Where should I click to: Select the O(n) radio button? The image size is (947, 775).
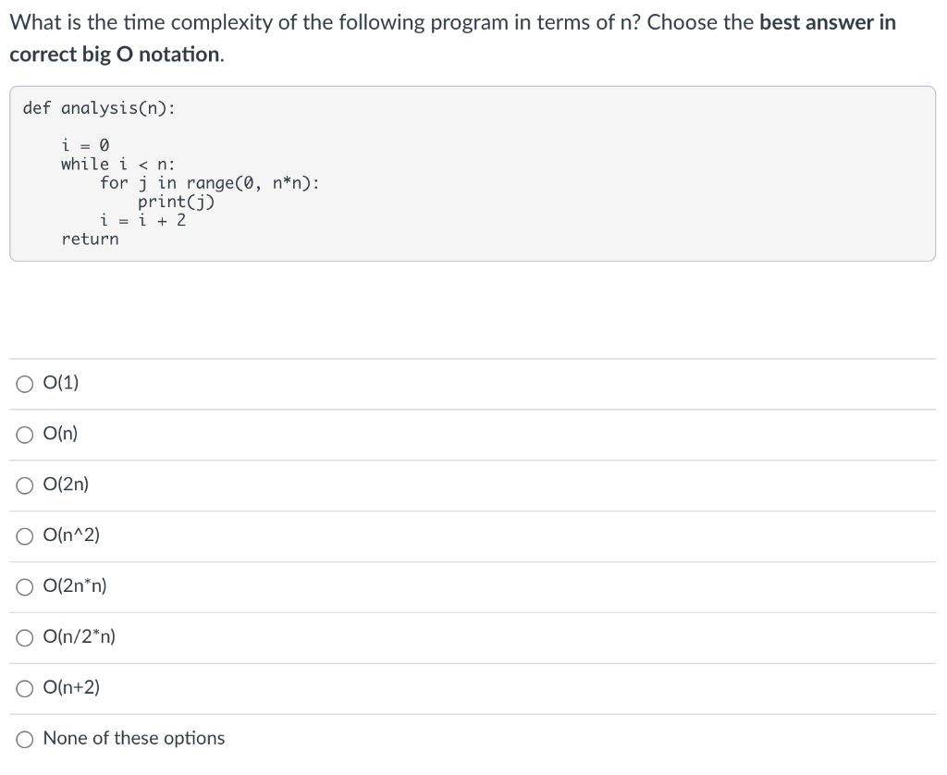pyautogui.click(x=25, y=435)
